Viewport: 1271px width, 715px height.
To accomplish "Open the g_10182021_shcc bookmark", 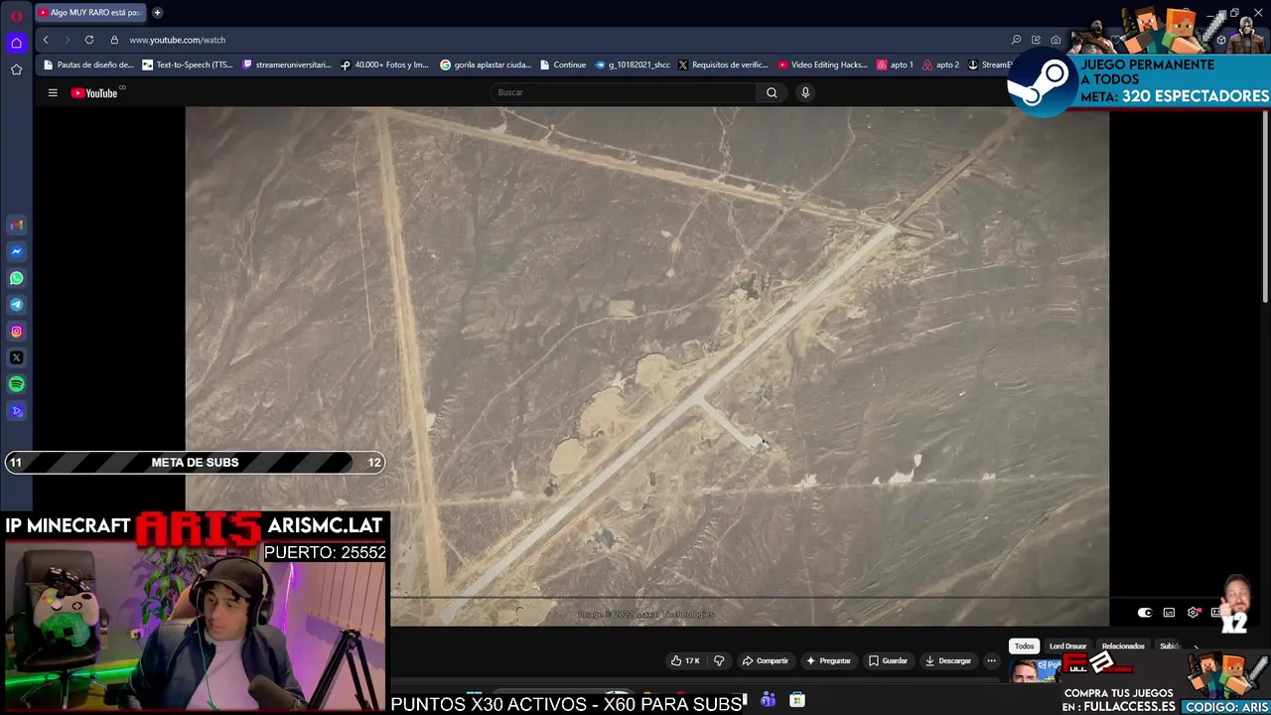I will [633, 65].
